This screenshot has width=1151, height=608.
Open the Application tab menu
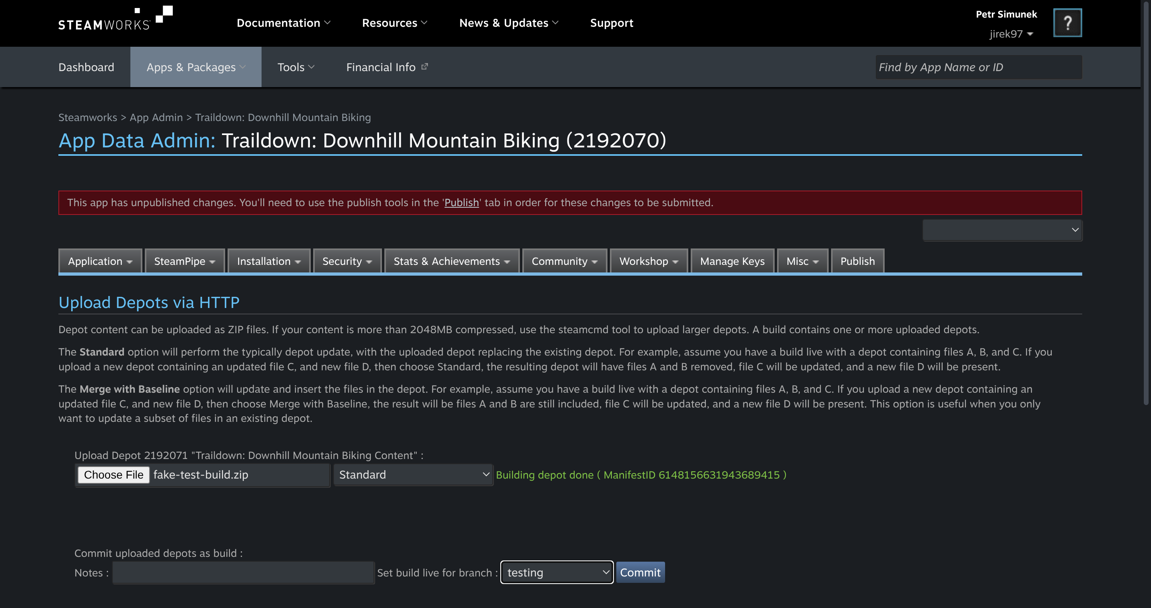tap(100, 261)
